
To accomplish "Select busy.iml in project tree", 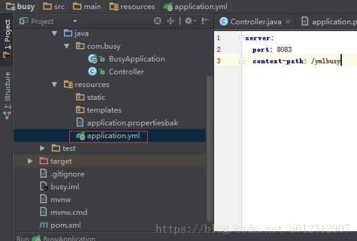I will [x=64, y=187].
